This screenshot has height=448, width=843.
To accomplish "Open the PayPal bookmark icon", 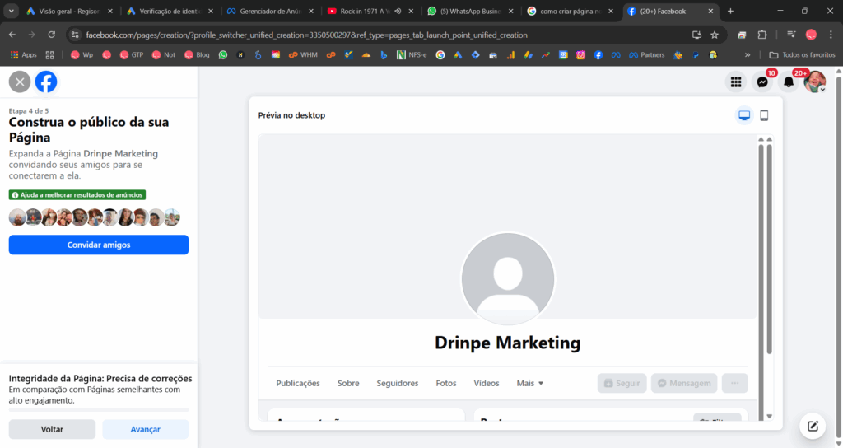I will [x=696, y=55].
